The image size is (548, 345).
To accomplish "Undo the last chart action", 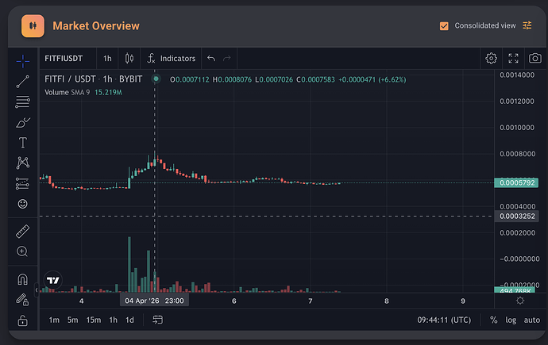I will pyautogui.click(x=211, y=58).
